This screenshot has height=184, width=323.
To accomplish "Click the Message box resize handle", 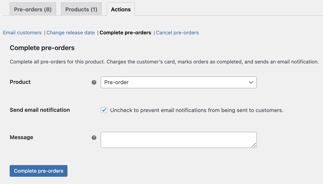I will tap(254, 145).
